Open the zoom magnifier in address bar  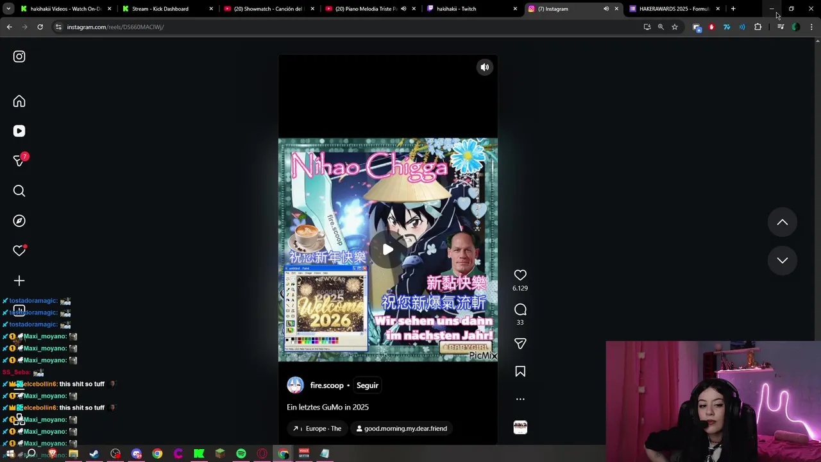pyautogui.click(x=661, y=27)
